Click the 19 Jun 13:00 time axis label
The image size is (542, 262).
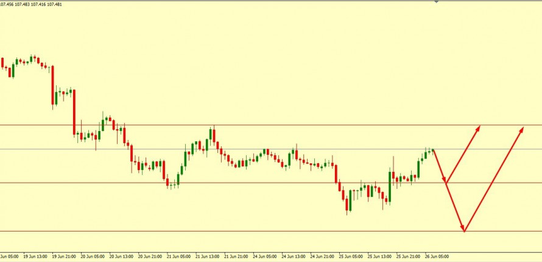[35, 257]
